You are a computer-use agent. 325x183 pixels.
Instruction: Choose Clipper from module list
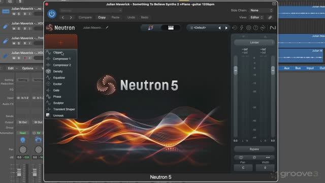coord(61,52)
